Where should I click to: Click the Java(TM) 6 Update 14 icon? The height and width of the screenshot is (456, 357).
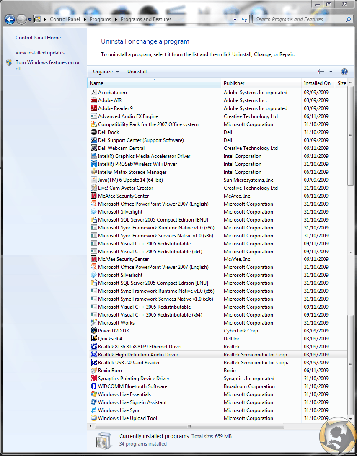tap(94, 180)
